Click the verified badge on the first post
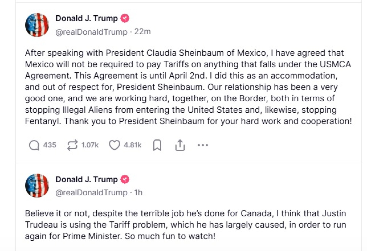367x251 pixels. (125, 18)
